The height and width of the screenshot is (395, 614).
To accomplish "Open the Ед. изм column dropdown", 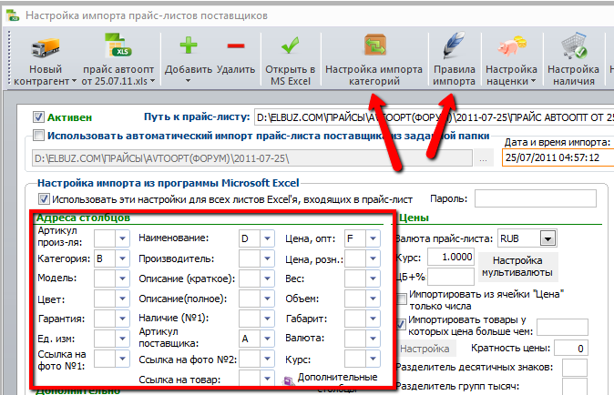I will pos(122,339).
